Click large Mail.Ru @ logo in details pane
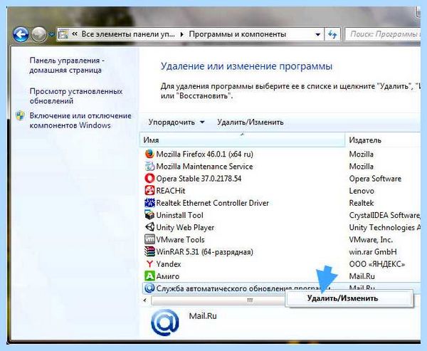This screenshot has height=351, width=427. [x=165, y=323]
